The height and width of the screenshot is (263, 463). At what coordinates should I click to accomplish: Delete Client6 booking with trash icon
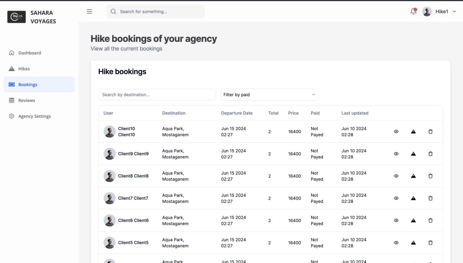click(x=431, y=220)
